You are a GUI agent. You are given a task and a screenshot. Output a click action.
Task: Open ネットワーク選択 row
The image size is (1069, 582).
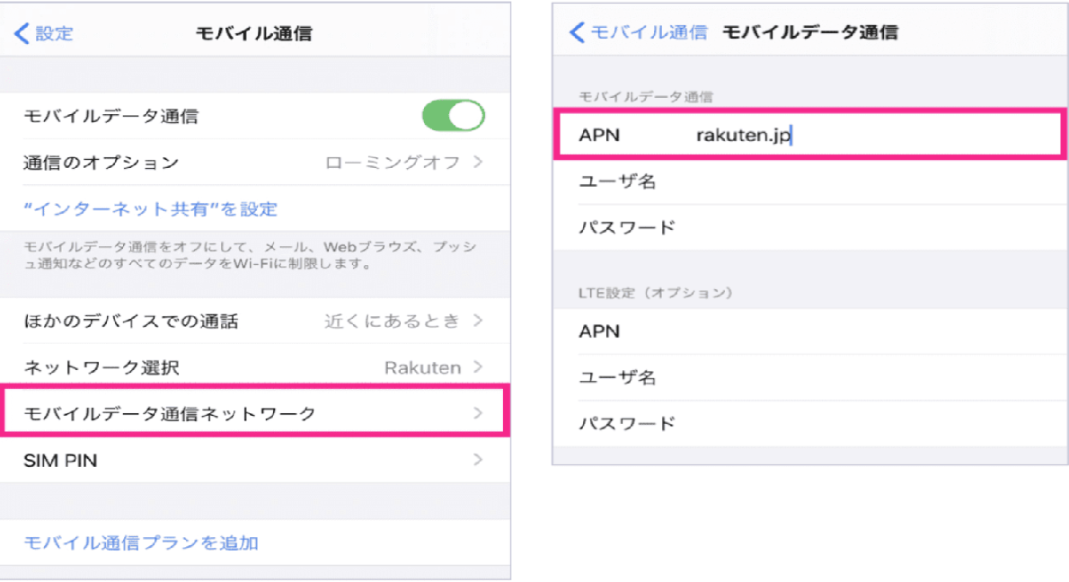tap(255, 367)
